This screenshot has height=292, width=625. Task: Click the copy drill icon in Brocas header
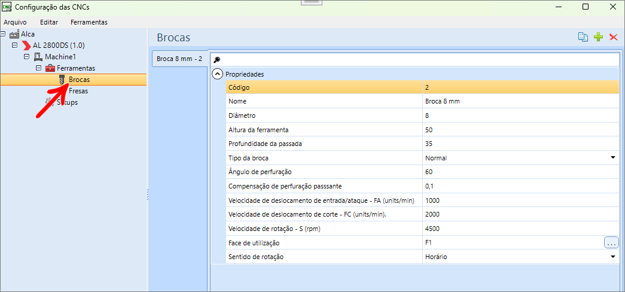[x=583, y=37]
